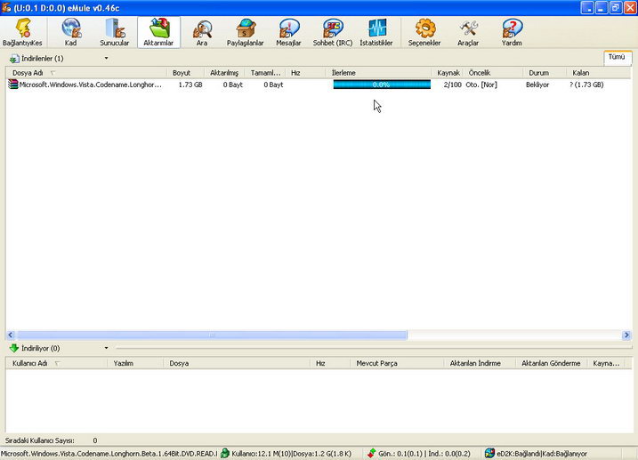Sort downloads by Öncelik column header
638x460 pixels.
493,73
